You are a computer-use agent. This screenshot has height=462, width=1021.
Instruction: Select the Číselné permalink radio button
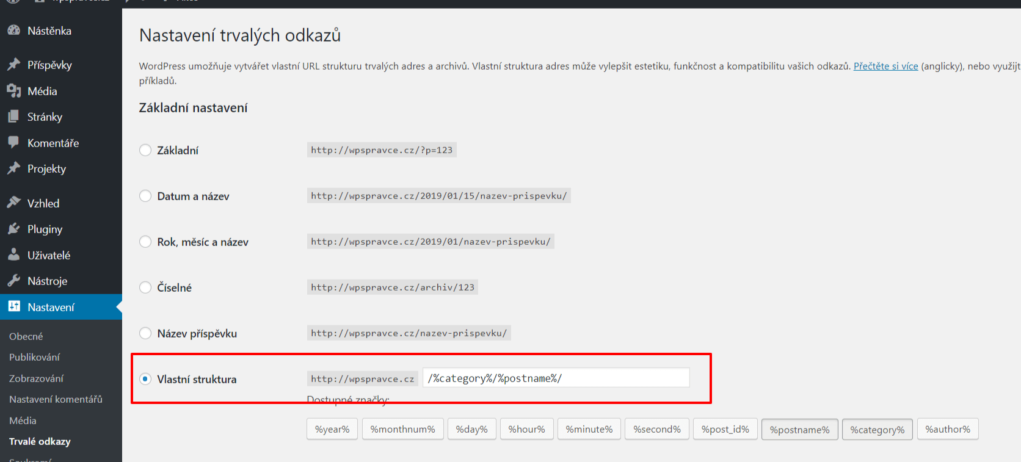point(145,287)
